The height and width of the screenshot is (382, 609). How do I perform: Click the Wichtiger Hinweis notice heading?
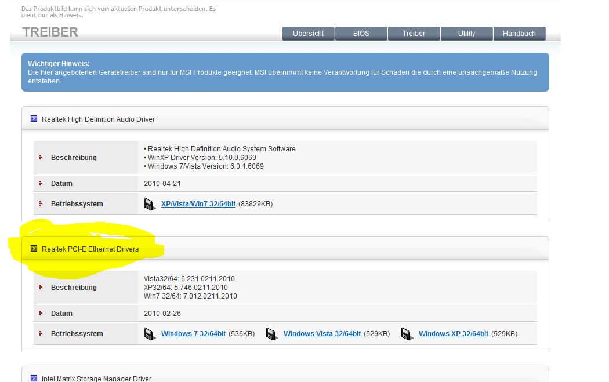[x=59, y=64]
